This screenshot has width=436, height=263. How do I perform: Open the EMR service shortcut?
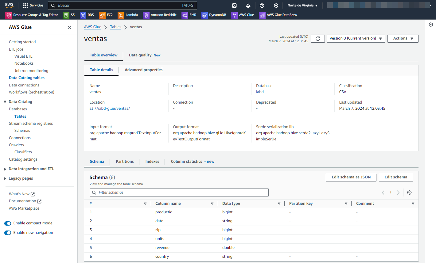189,15
